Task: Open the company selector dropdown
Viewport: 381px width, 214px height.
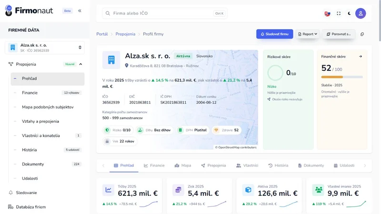Action: coord(45,48)
